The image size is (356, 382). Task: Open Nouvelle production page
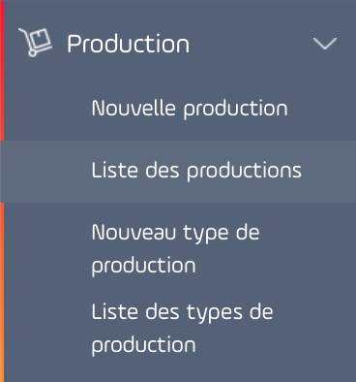coord(190,109)
